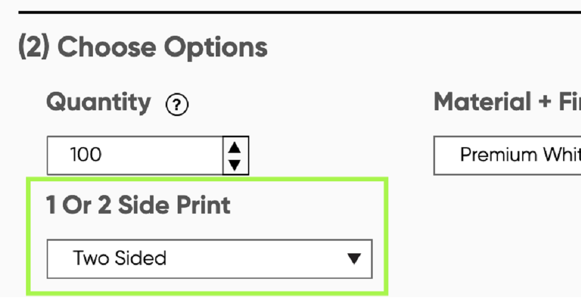Click the "Quantity" field label

(98, 103)
